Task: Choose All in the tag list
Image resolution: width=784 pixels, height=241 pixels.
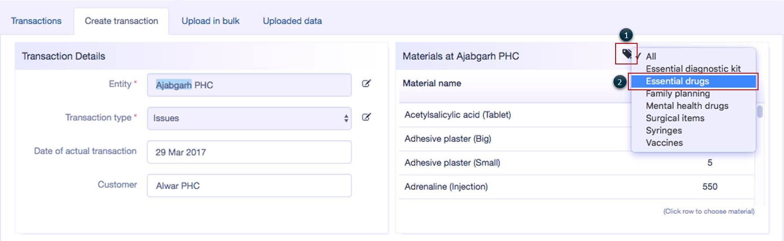Action: [x=651, y=57]
